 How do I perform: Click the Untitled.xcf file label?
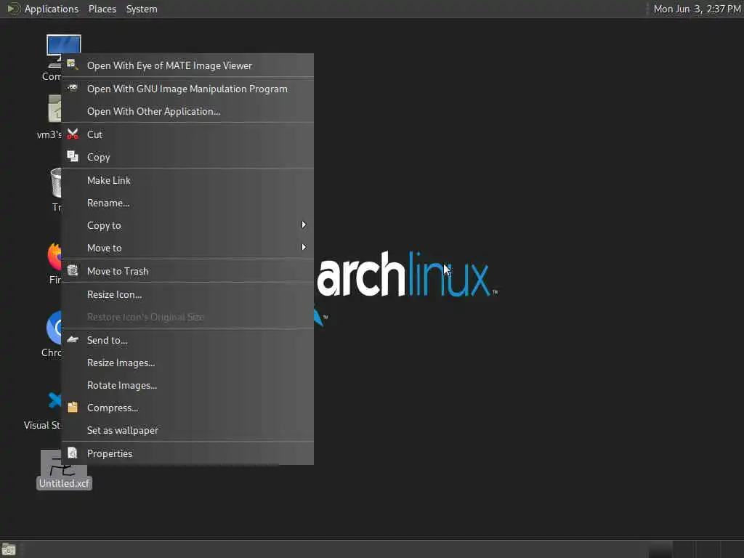[x=64, y=483]
